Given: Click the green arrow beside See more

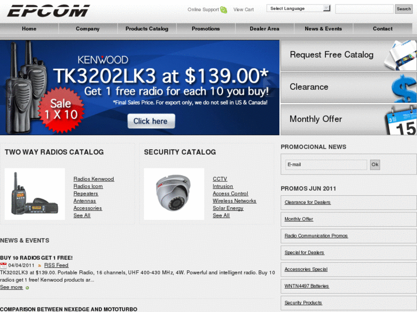Looking at the screenshot, I should [x=27, y=287].
